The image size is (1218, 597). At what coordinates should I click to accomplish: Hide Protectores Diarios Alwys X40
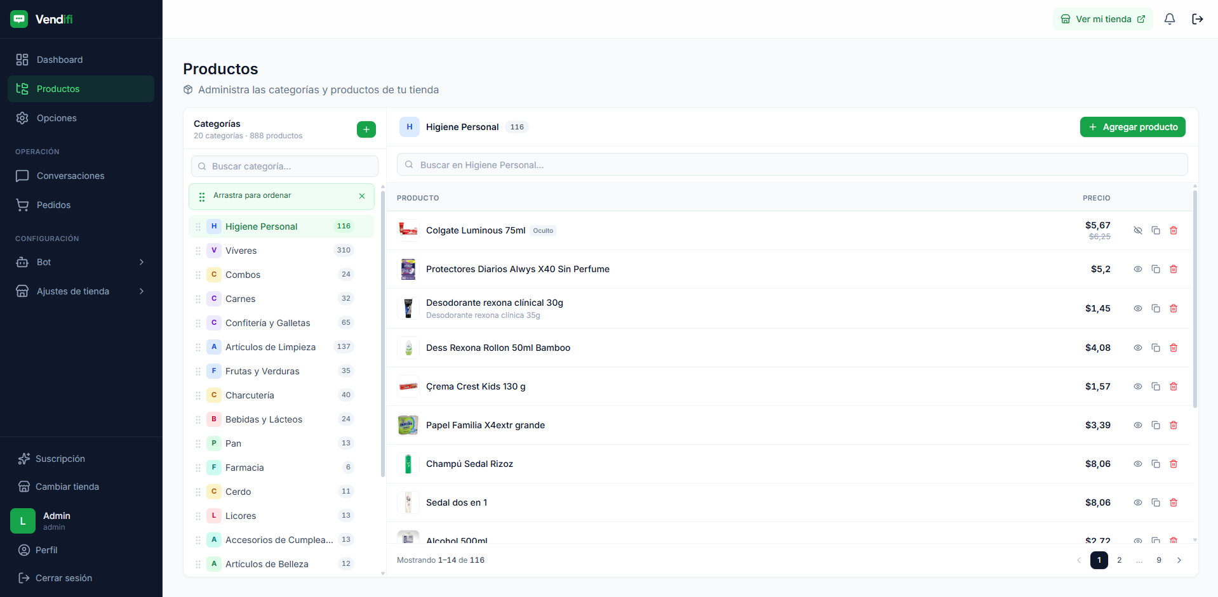pyautogui.click(x=1138, y=269)
